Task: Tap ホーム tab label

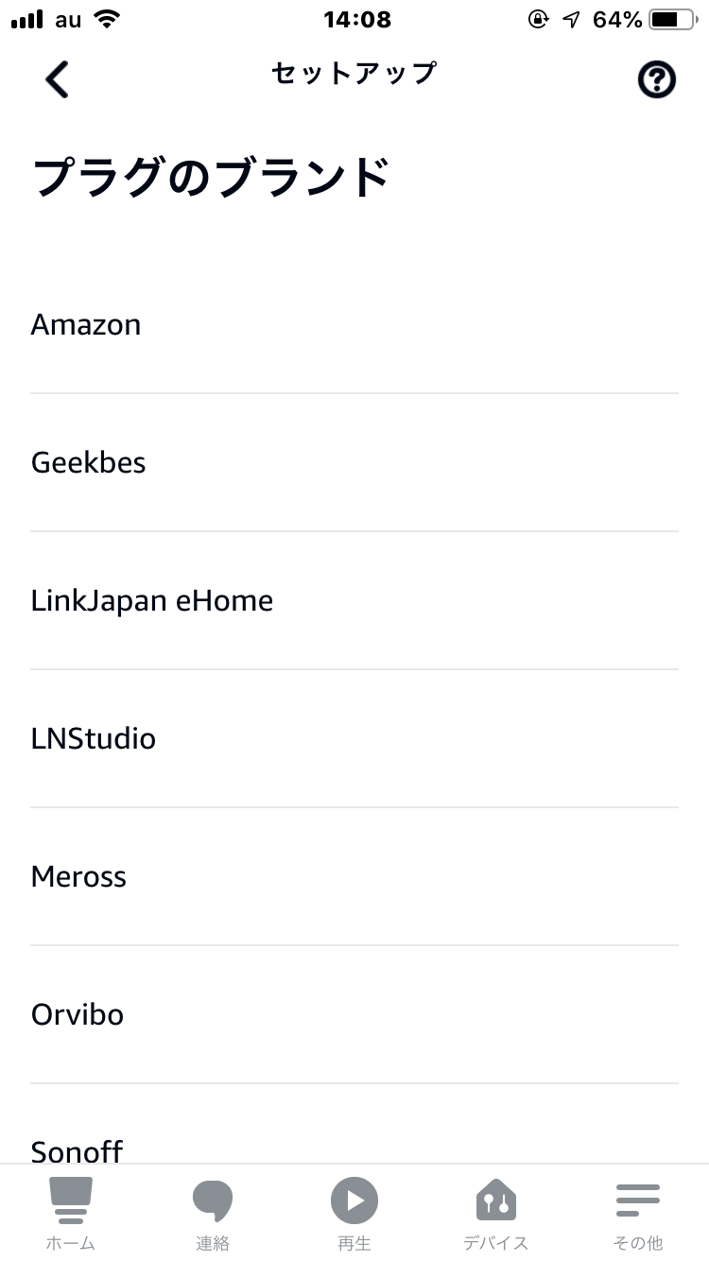Action: point(71,1243)
